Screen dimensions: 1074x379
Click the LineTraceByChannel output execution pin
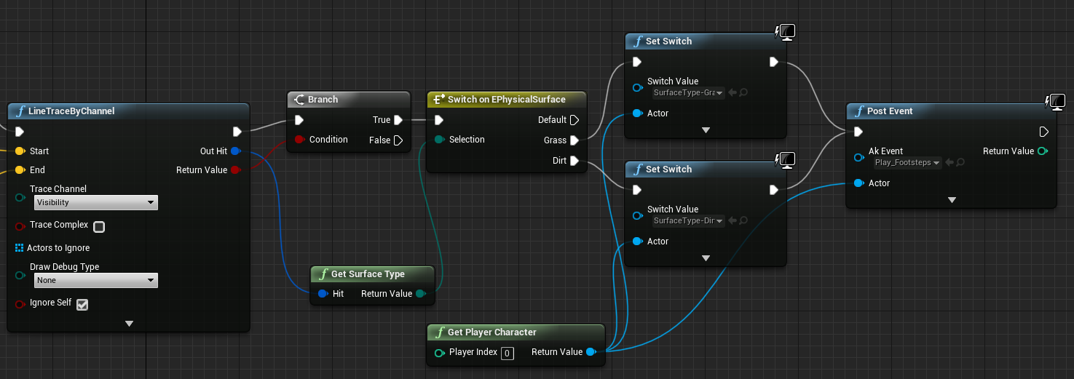(237, 132)
